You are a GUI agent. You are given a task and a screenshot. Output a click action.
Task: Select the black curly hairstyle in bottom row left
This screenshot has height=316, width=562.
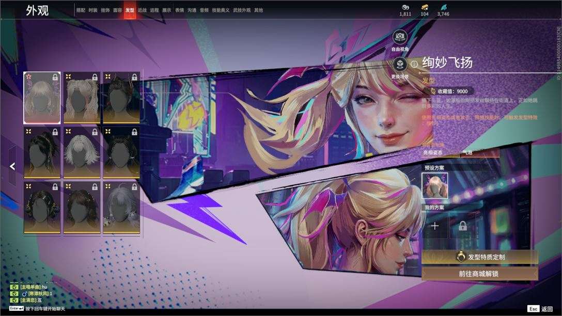tap(42, 207)
